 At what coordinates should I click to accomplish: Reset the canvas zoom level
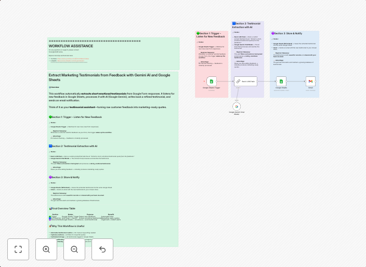(x=102, y=249)
